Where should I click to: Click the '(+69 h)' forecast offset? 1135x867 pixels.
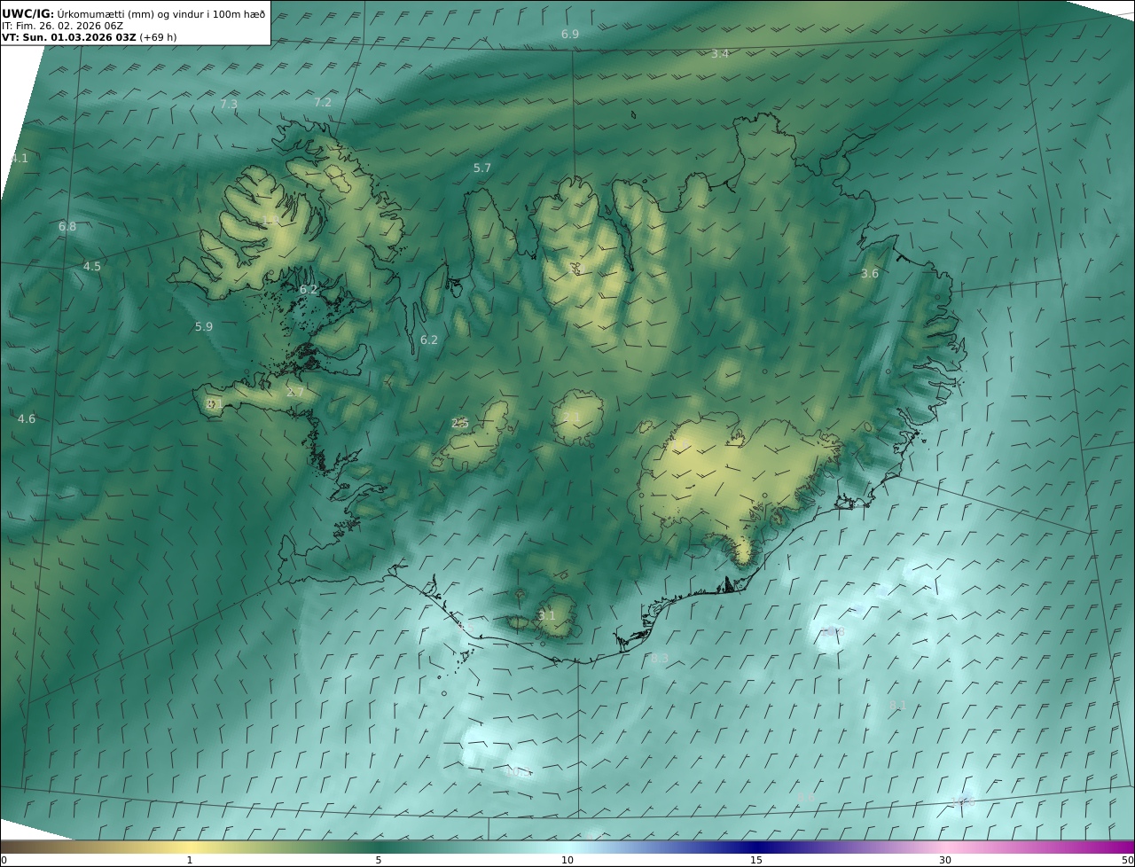[158, 37]
